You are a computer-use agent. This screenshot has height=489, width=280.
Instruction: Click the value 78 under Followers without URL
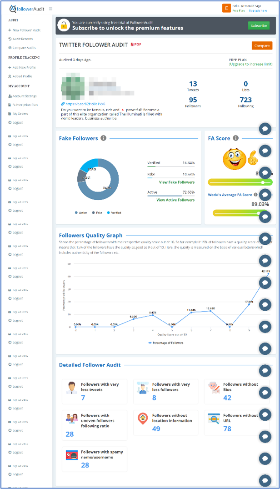[x=227, y=429]
